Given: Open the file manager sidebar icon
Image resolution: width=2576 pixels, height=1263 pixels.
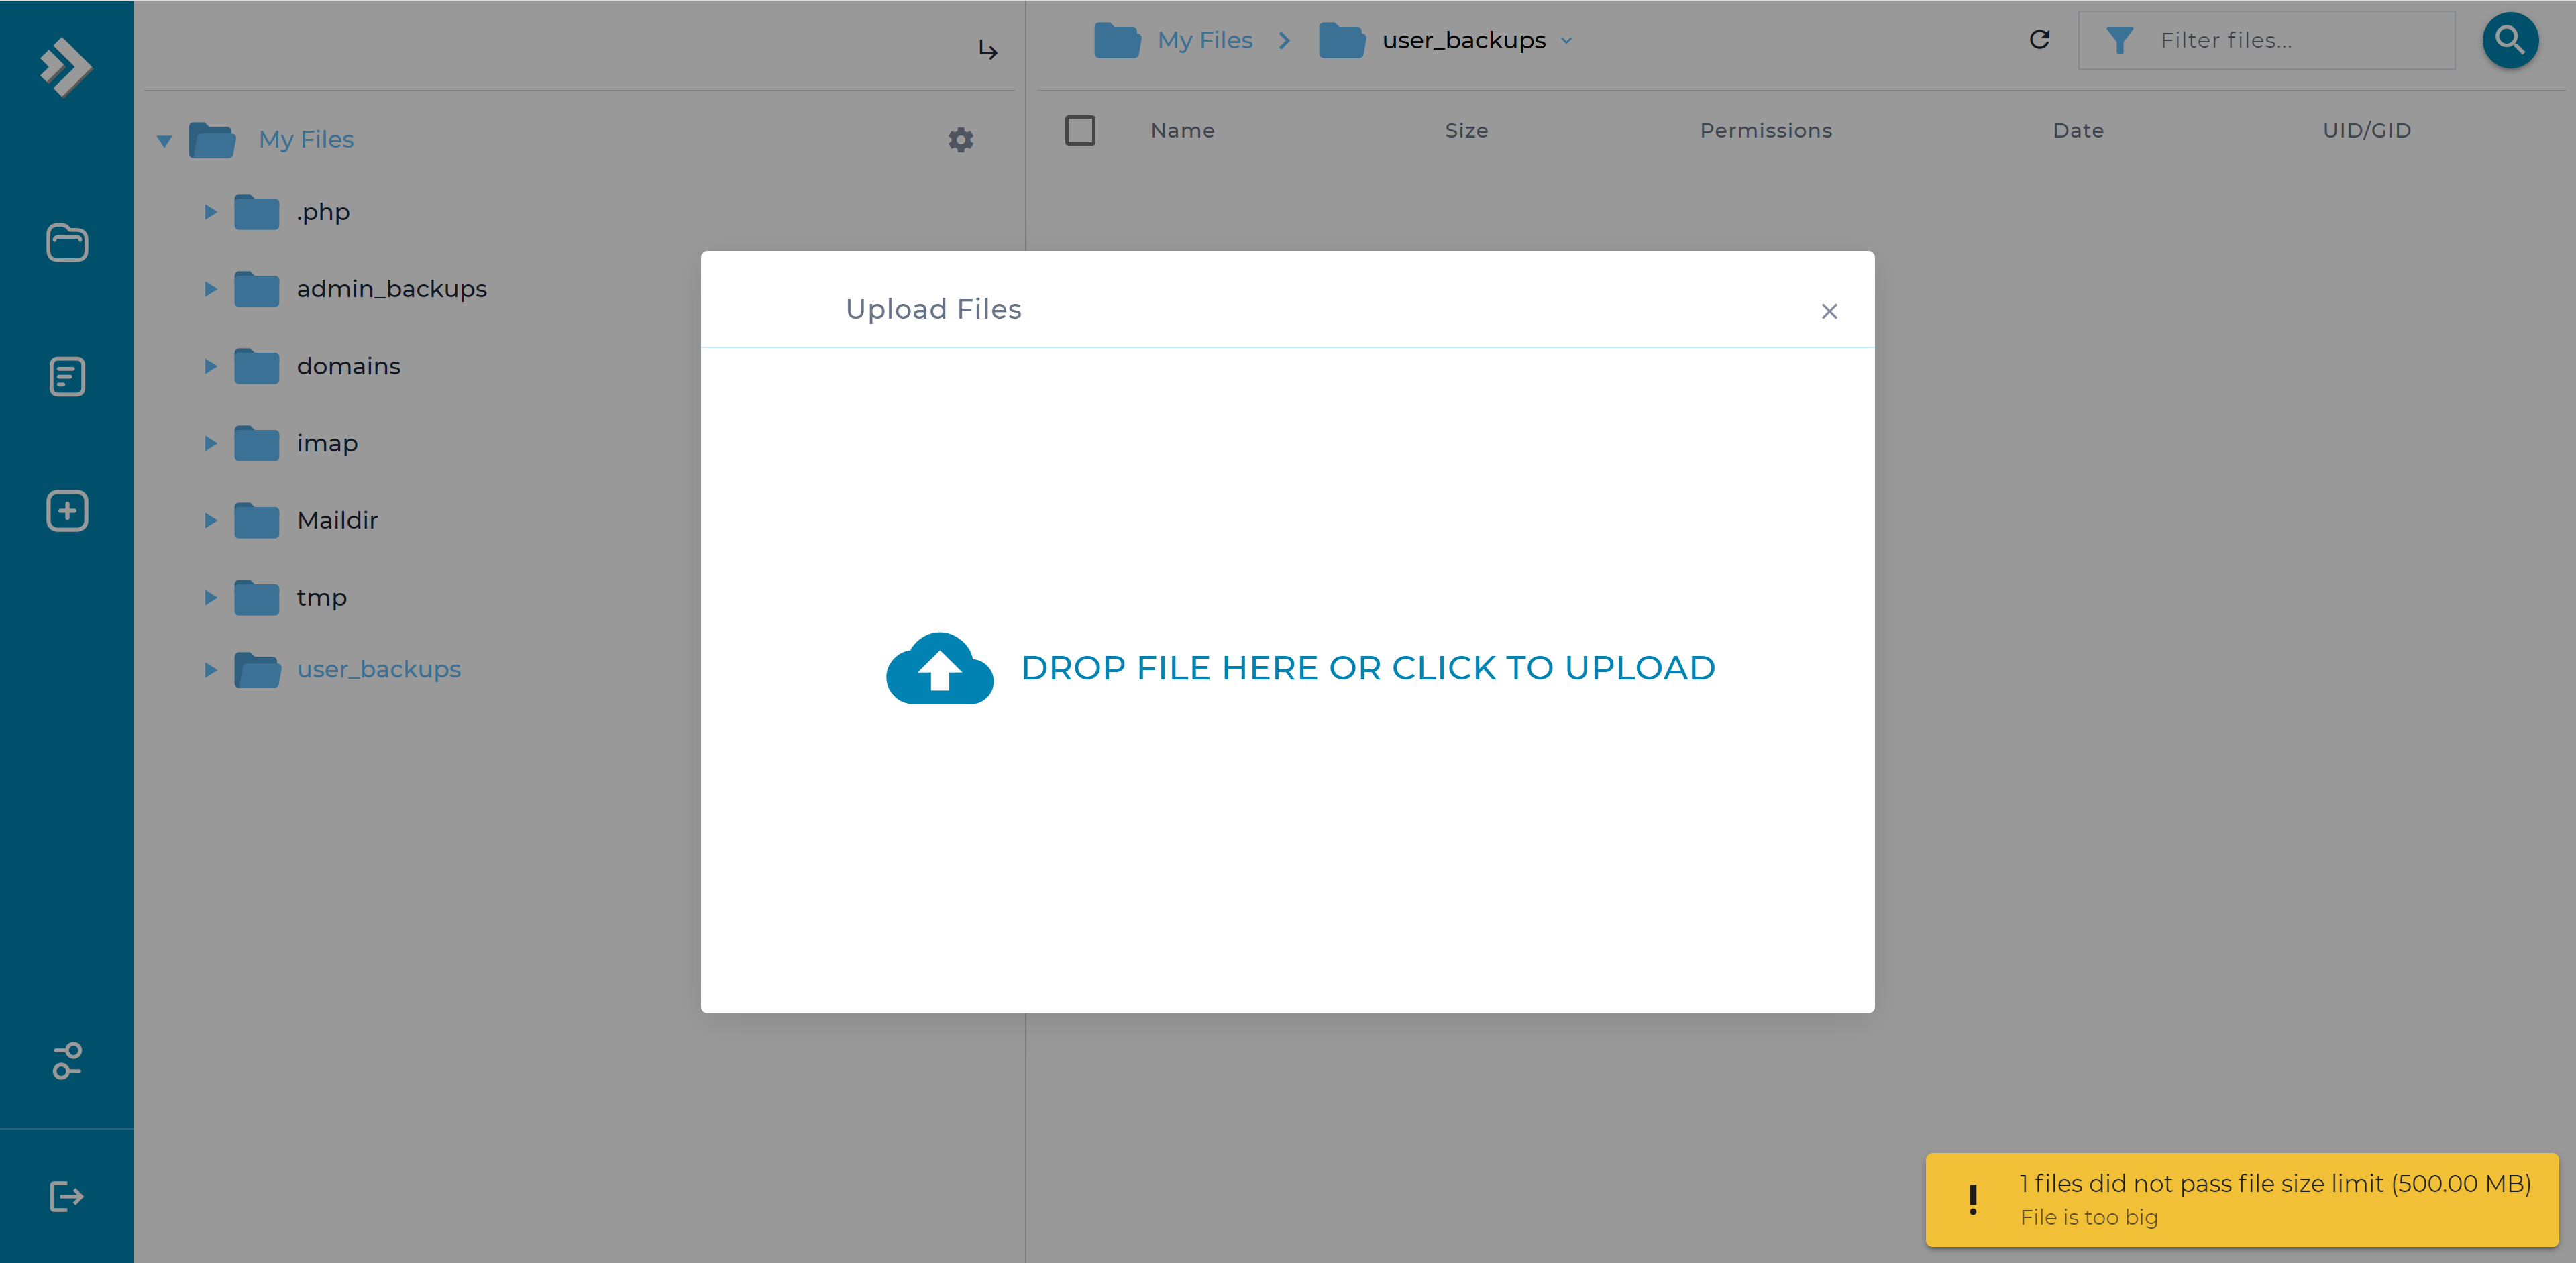Looking at the screenshot, I should pos(67,243).
